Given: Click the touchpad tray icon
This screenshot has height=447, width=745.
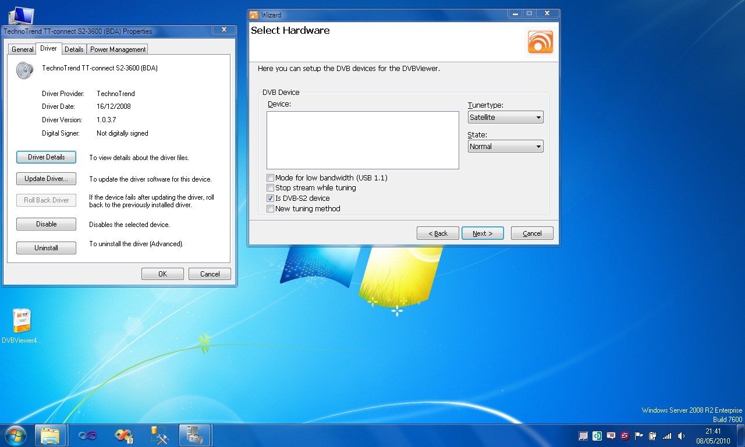Looking at the screenshot, I should [583, 435].
